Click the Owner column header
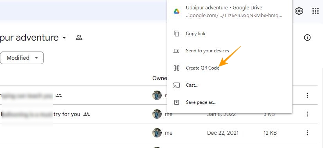The image size is (323, 148). click(160, 78)
